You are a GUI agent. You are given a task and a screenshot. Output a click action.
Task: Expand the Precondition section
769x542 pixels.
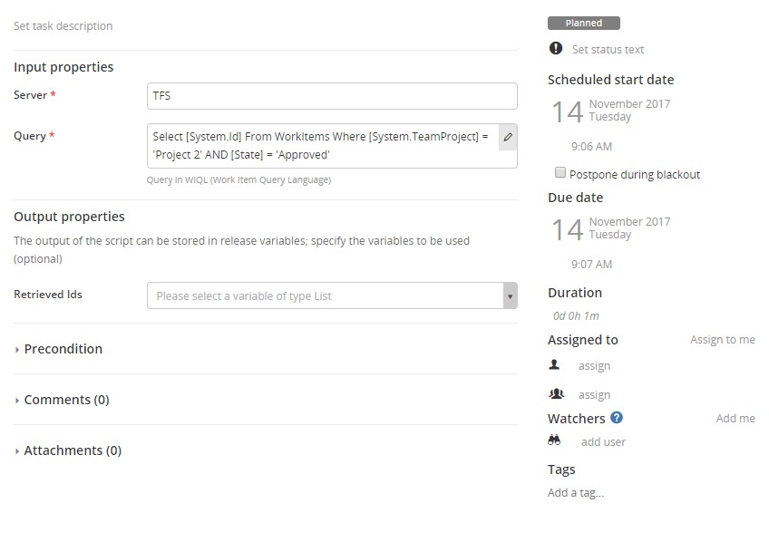(63, 349)
